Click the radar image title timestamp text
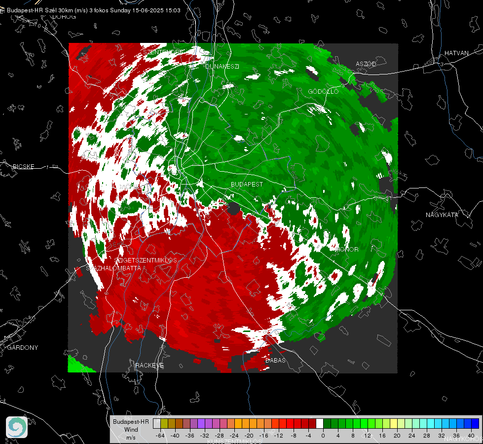Screen dimensions: 483x444 [x=94, y=10]
